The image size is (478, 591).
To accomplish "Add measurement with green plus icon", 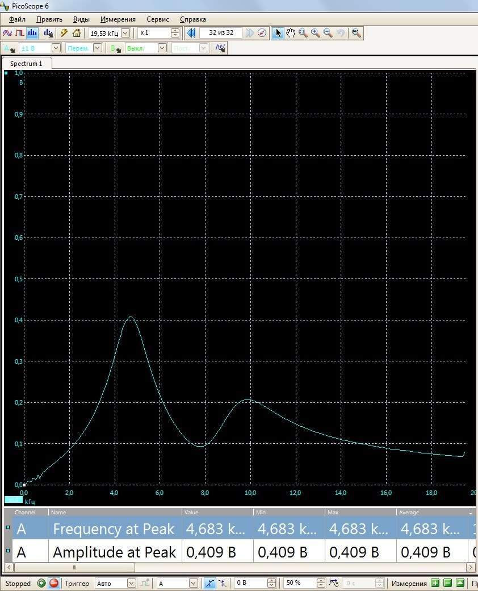I will coord(435,583).
